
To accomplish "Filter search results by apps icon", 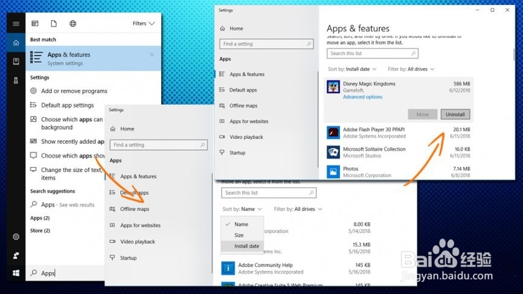I will 34,24.
